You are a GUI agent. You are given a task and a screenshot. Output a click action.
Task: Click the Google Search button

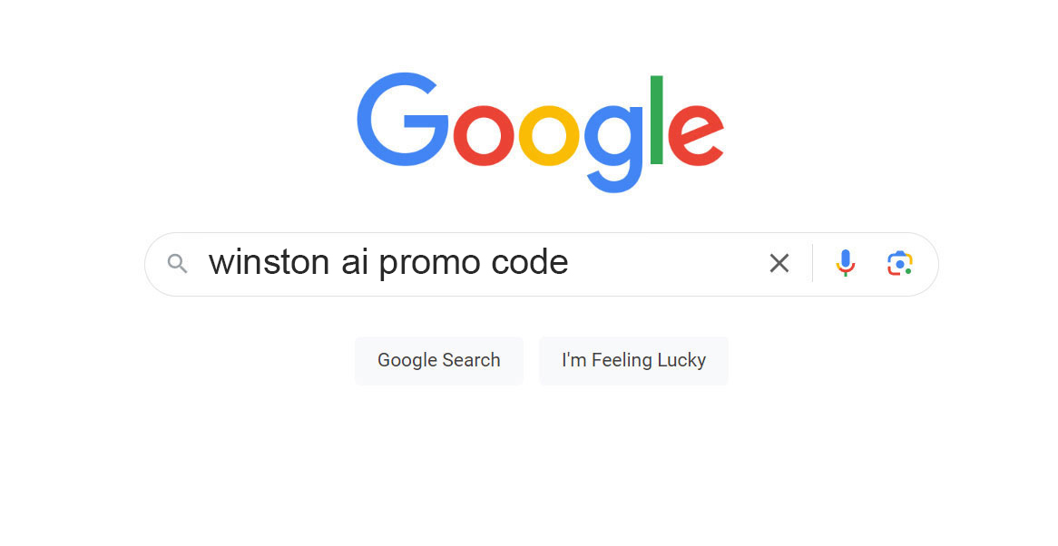(x=438, y=361)
